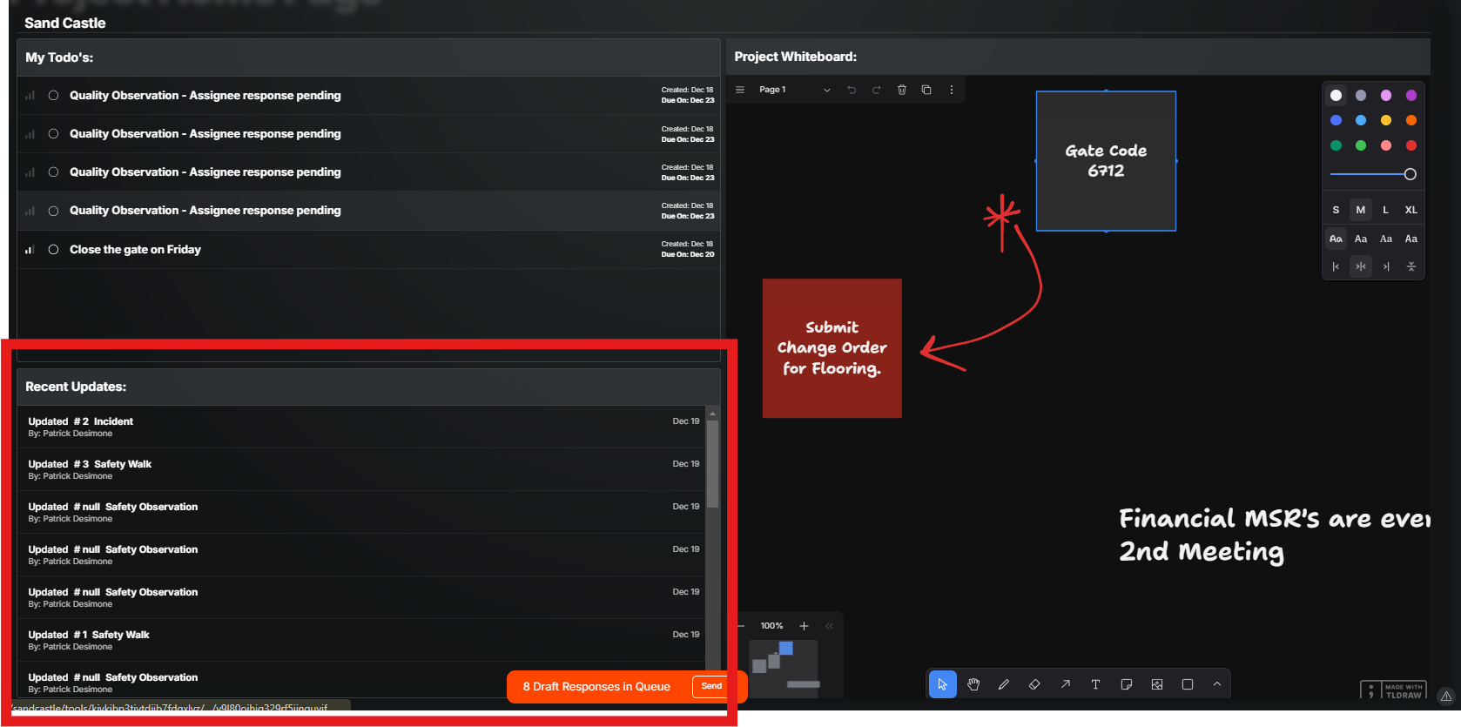This screenshot has height=727, width=1461.
Task: Check the first Quality Observation todo circle
Action: (x=53, y=96)
